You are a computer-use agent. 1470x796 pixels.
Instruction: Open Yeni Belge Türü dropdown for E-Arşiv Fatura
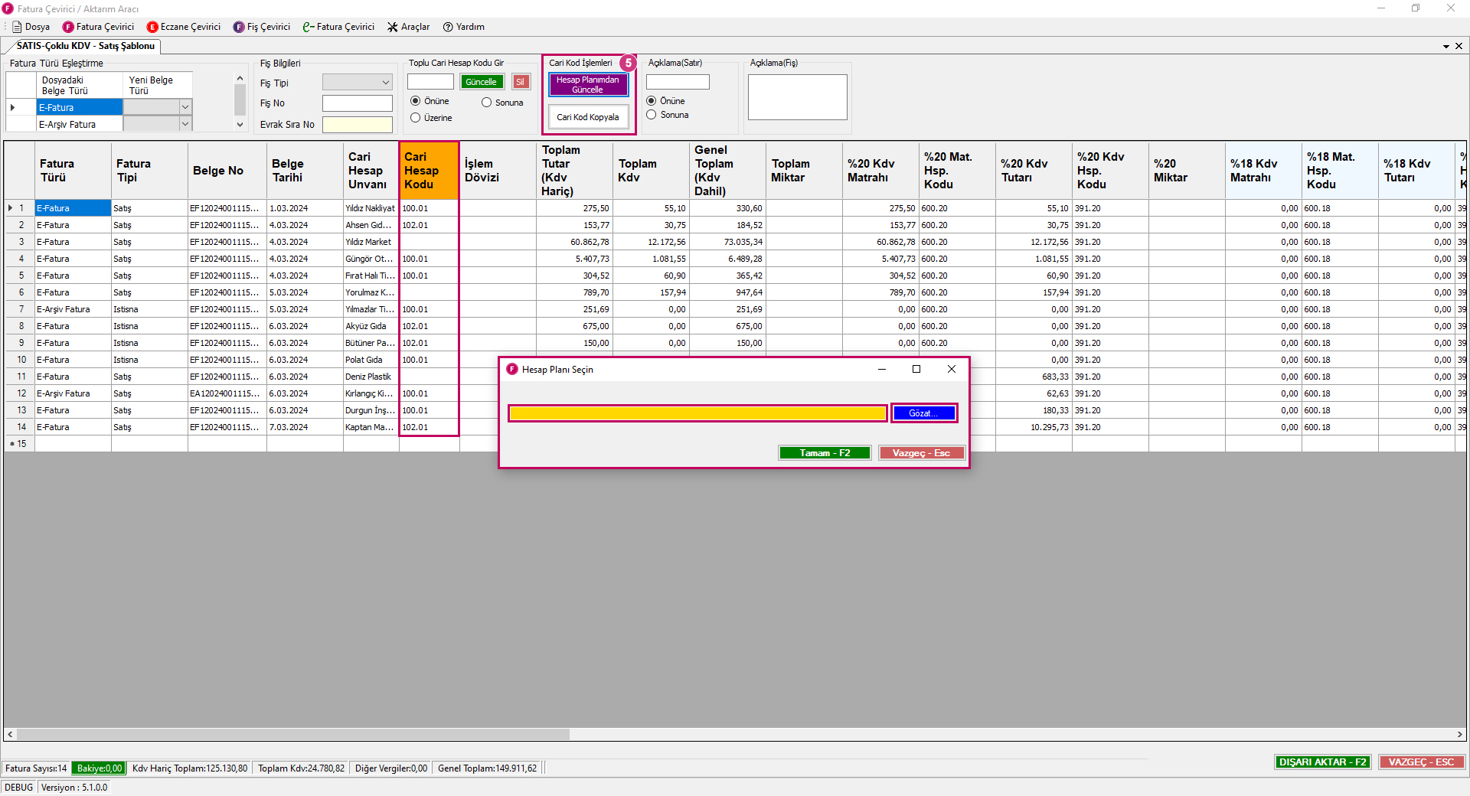point(185,124)
